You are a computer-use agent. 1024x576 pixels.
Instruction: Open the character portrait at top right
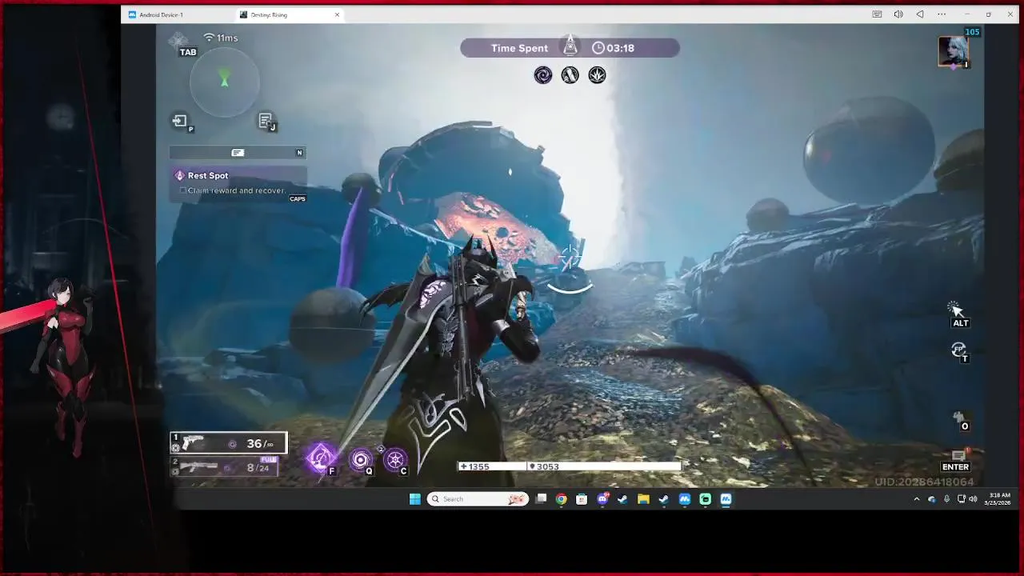954,52
